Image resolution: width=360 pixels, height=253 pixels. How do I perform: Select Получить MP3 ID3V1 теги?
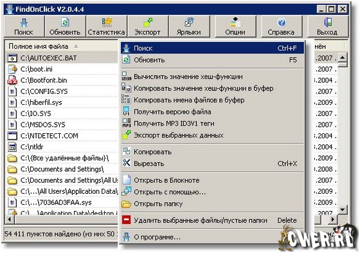click(x=212, y=124)
